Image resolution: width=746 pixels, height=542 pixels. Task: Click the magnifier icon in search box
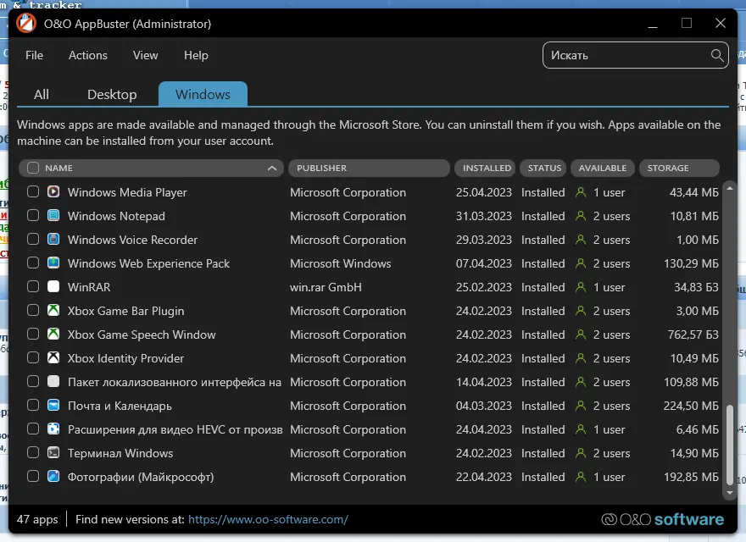click(x=717, y=56)
